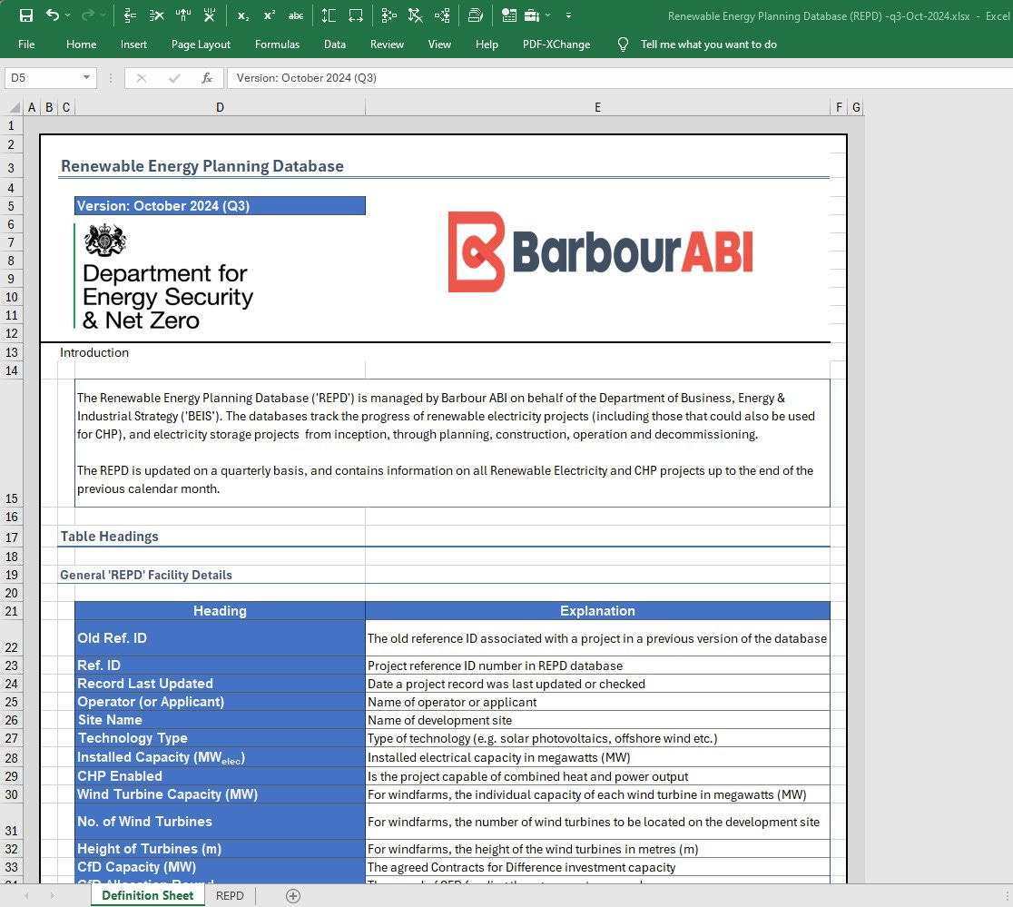Switch to the REPD sheet tab
This screenshot has height=907, width=1013.
[230, 895]
